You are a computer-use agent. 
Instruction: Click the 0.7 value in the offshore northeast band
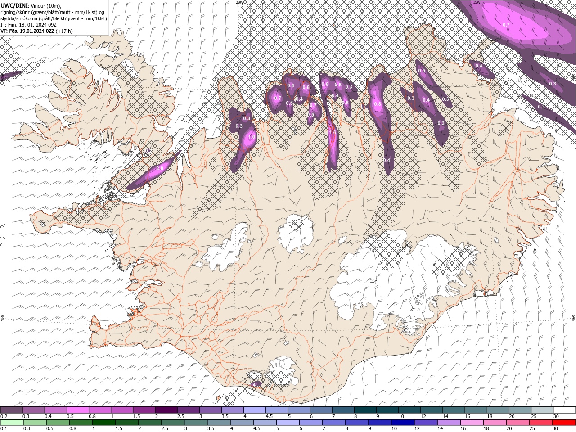(506, 25)
